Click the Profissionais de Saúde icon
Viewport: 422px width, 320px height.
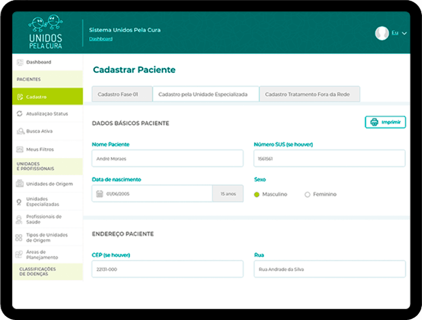click(19, 220)
